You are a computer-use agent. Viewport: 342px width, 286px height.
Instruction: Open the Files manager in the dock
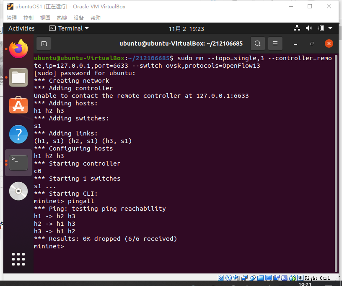click(x=18, y=77)
